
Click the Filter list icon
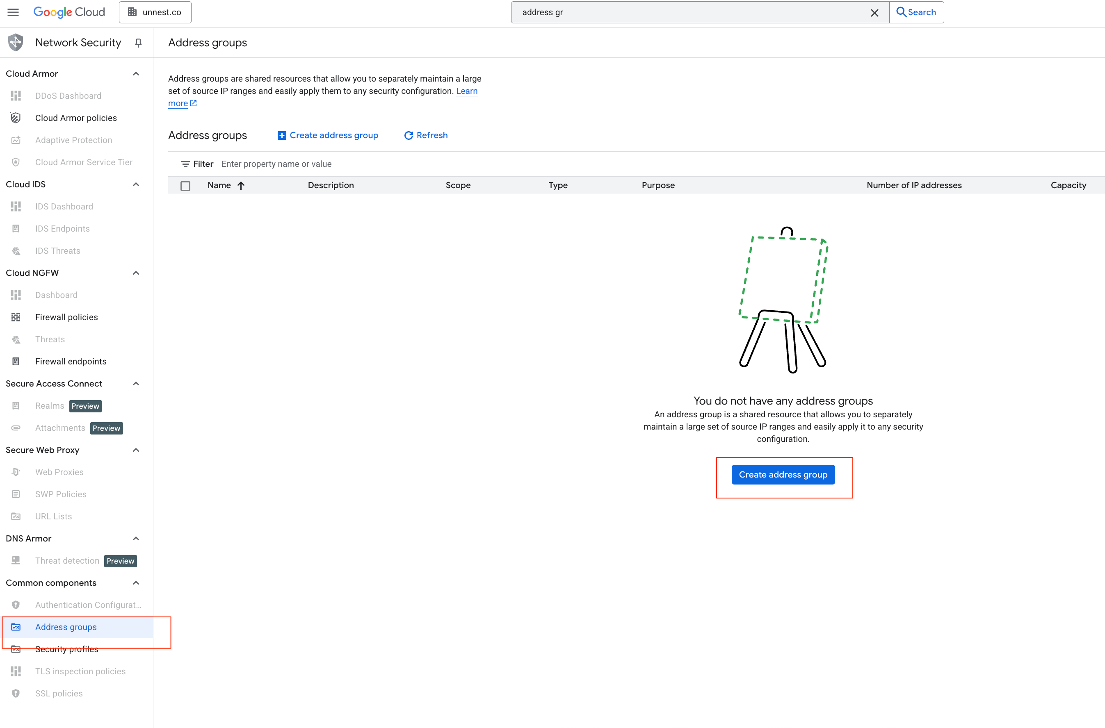coord(185,164)
